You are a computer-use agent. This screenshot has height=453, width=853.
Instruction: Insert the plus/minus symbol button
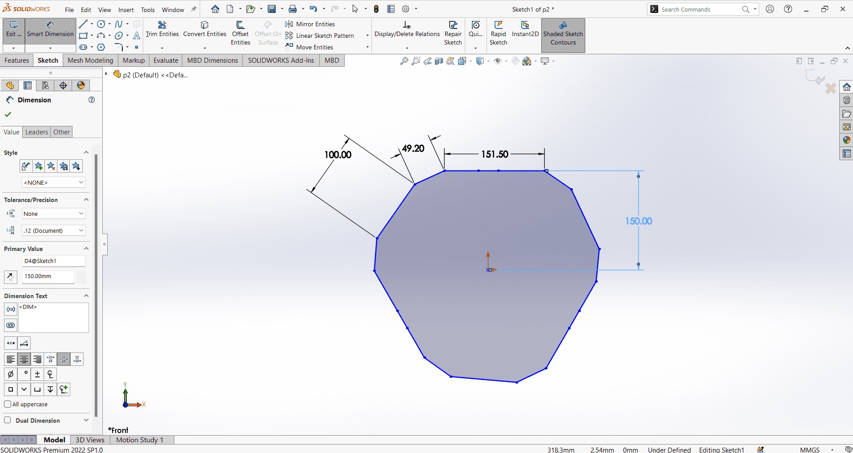click(x=37, y=374)
